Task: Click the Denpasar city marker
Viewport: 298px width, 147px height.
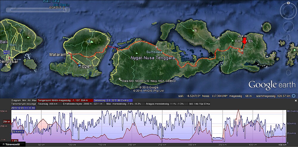Action: (x=9, y=57)
